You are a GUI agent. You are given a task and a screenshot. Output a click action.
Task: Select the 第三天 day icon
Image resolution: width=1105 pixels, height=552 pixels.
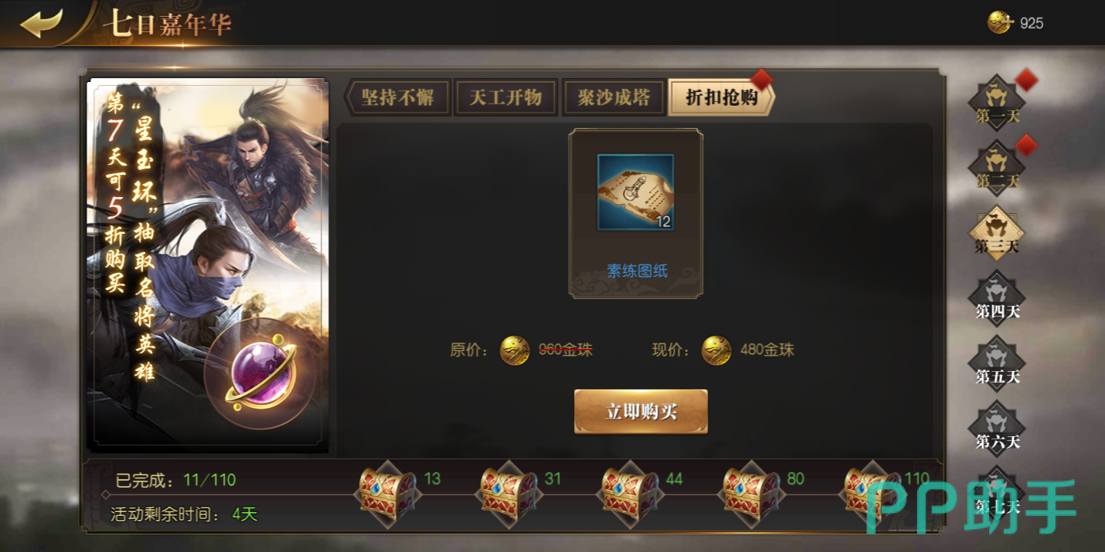click(x=997, y=233)
